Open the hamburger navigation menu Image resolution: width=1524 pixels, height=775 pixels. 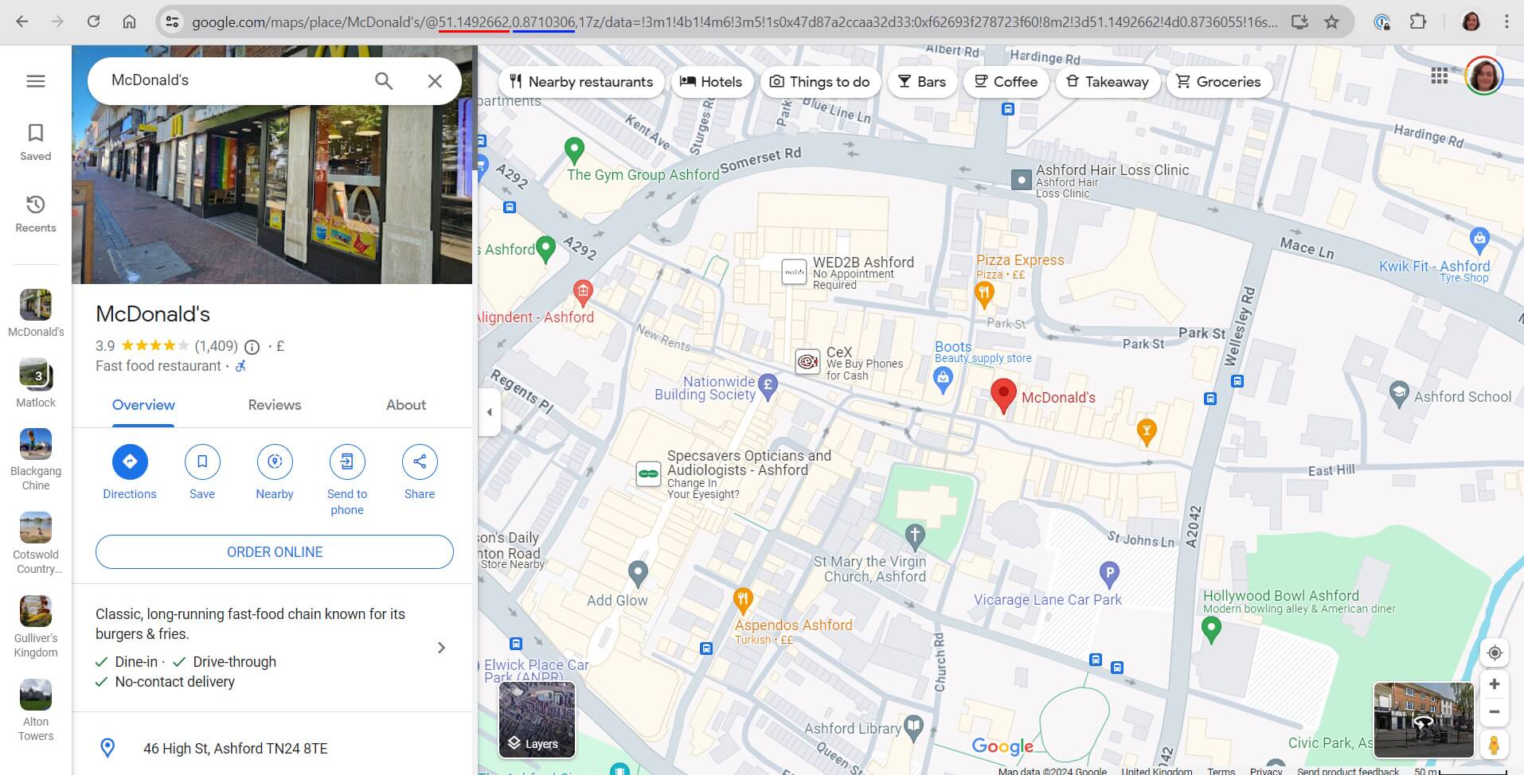pyautogui.click(x=35, y=80)
